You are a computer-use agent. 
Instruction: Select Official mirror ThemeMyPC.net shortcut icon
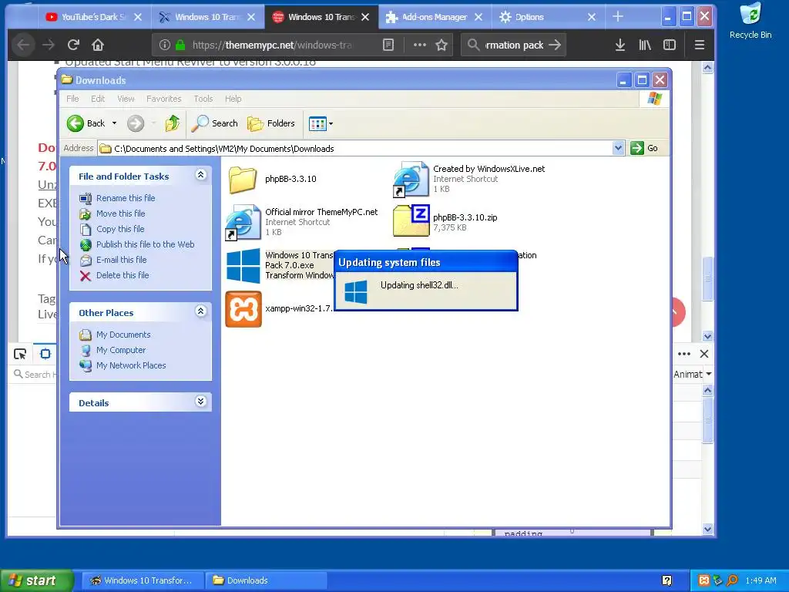[x=243, y=223]
